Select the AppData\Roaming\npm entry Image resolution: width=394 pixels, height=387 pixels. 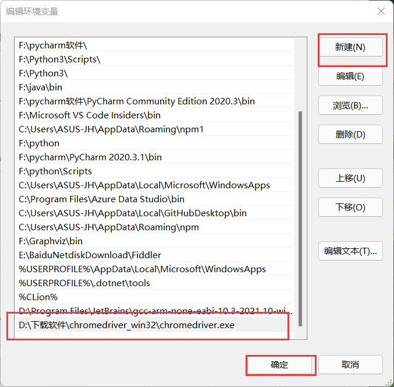coord(154,227)
